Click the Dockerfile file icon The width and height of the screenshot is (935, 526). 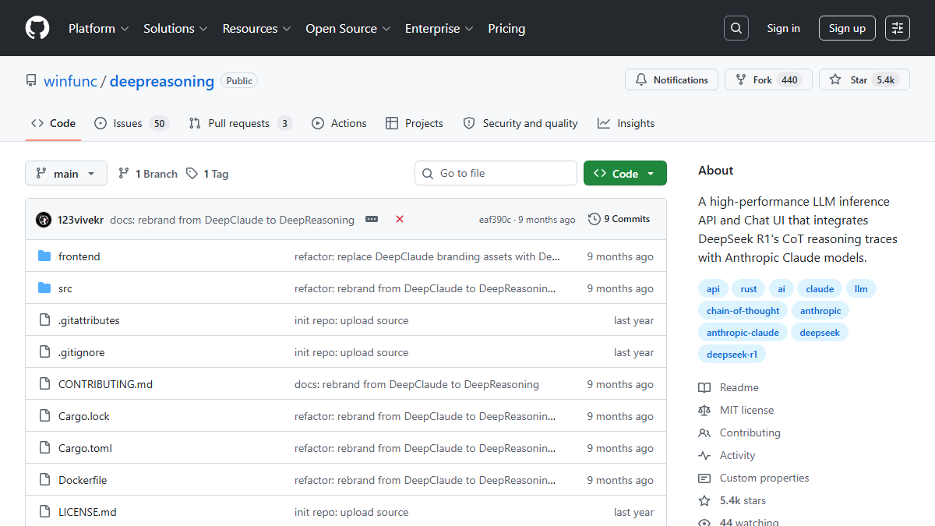pyautogui.click(x=44, y=480)
